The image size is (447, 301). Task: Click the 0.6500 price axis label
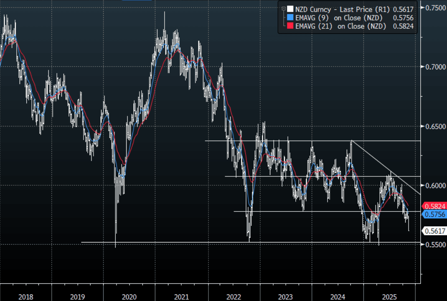pos(435,126)
